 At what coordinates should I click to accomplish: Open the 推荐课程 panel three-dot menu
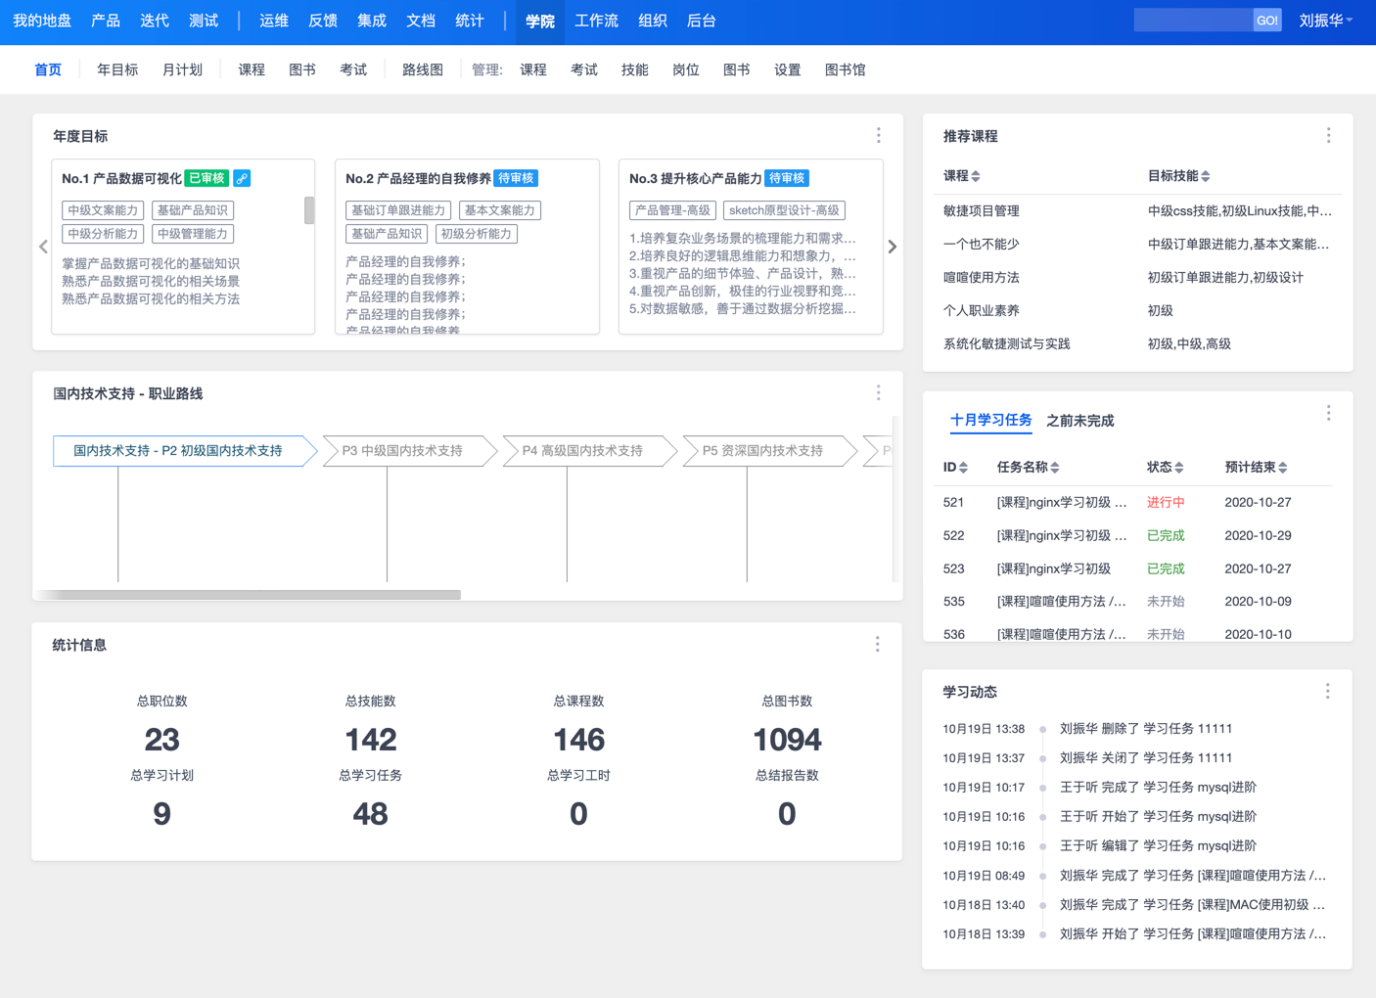1328,136
